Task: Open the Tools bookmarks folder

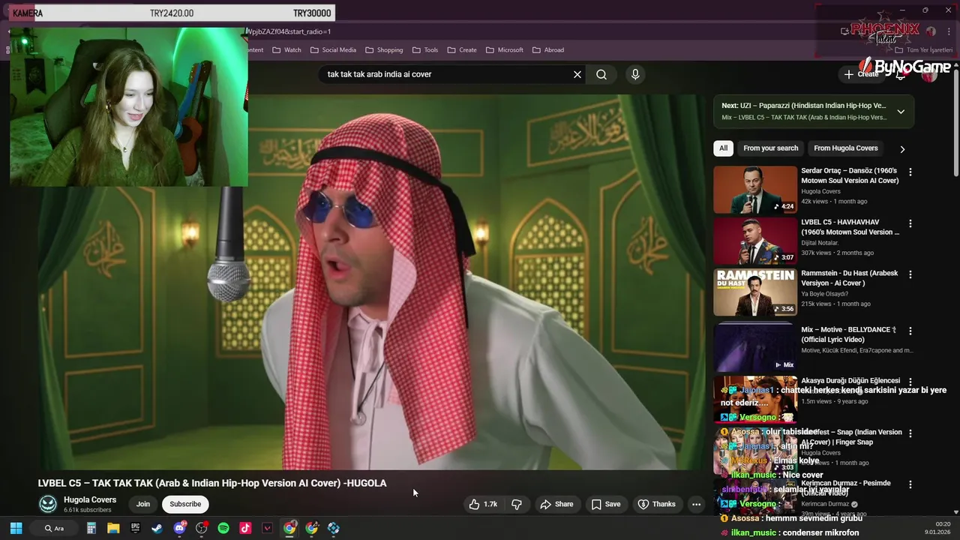Action: pos(425,50)
